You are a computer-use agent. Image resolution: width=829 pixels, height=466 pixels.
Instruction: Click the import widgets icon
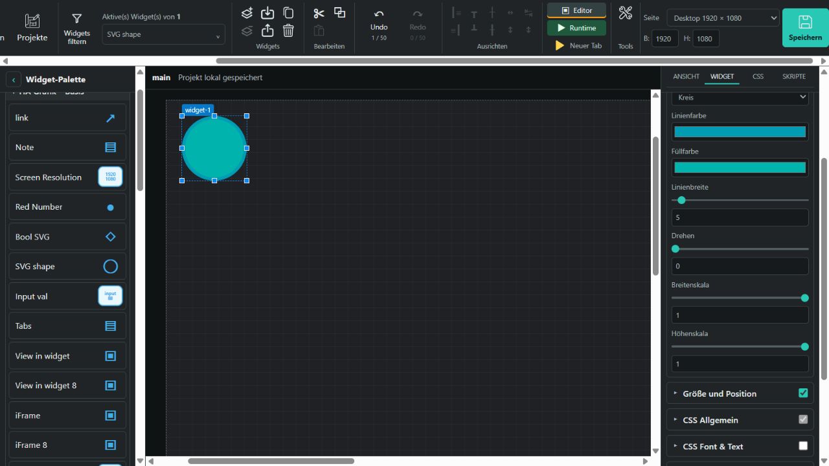point(267,13)
